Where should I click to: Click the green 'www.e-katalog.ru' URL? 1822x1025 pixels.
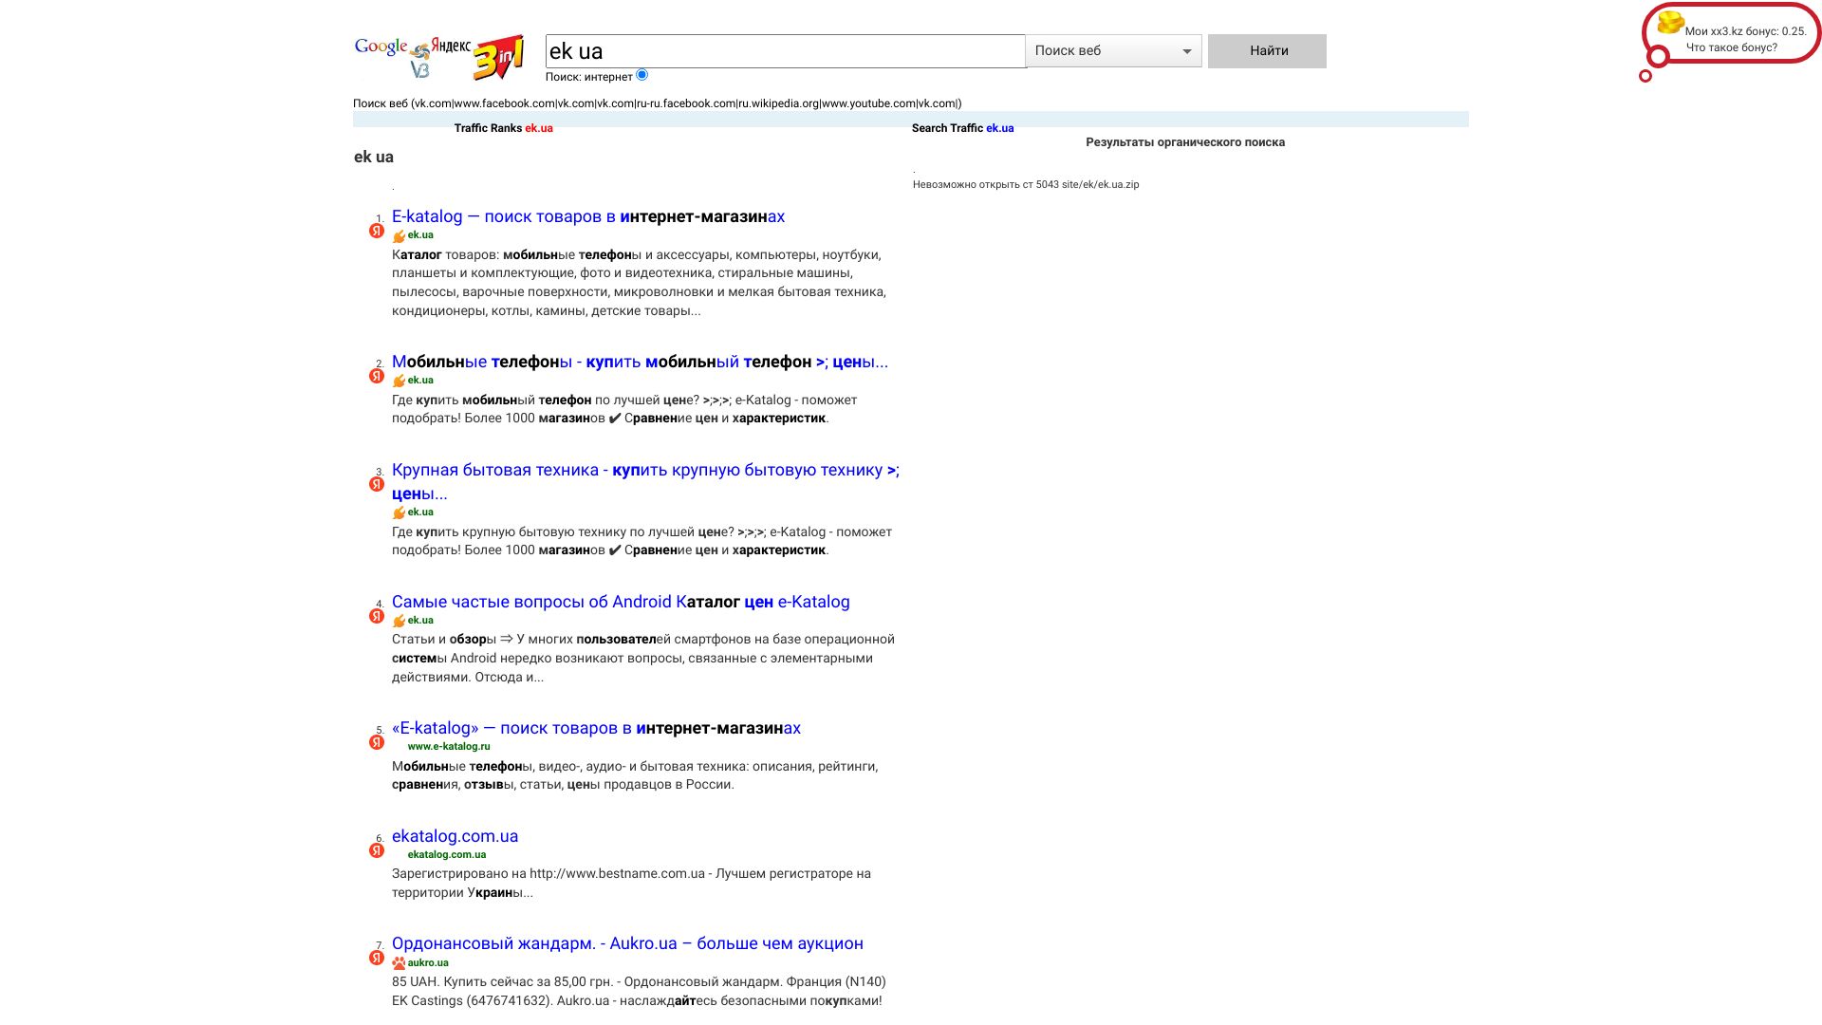pos(449,747)
